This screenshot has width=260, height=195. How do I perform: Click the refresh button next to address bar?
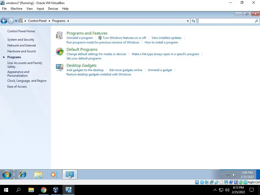(x=193, y=21)
